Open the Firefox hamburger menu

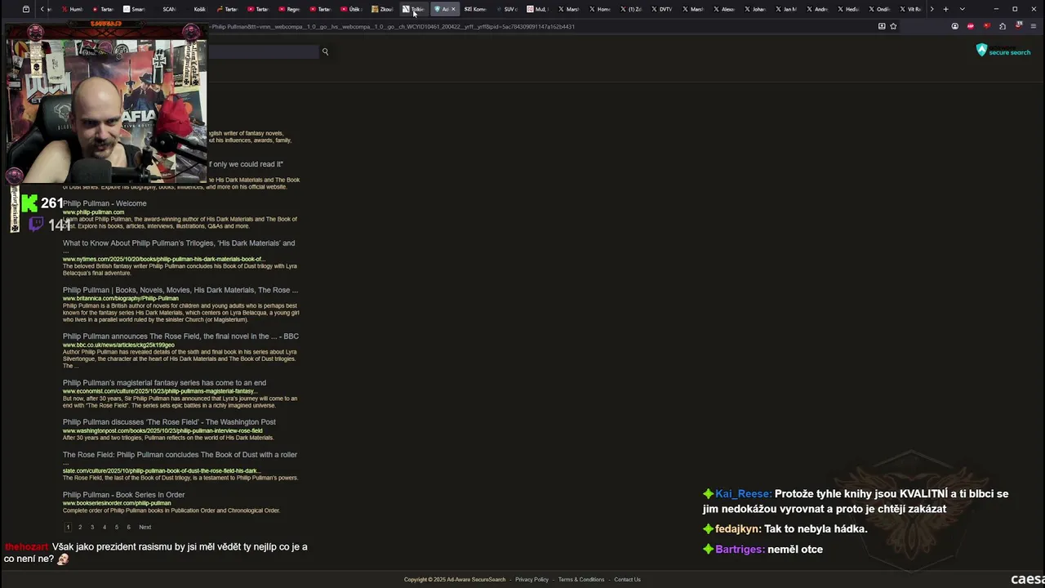click(1033, 26)
